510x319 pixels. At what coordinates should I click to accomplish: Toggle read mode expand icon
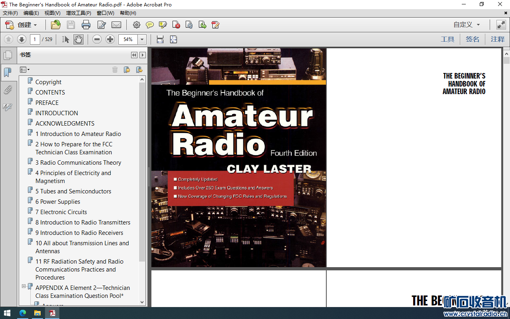coord(501,25)
